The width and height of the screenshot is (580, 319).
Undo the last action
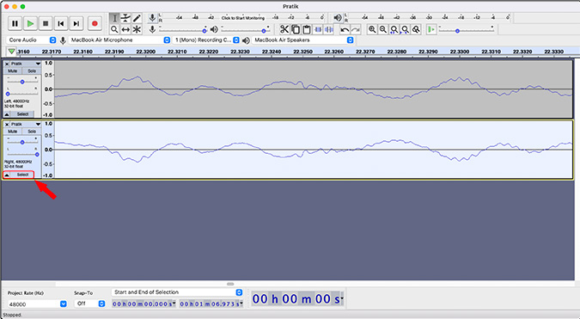(345, 29)
